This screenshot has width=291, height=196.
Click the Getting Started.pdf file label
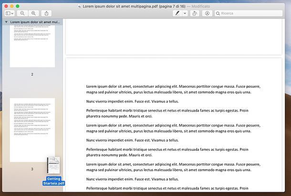click(x=53, y=181)
